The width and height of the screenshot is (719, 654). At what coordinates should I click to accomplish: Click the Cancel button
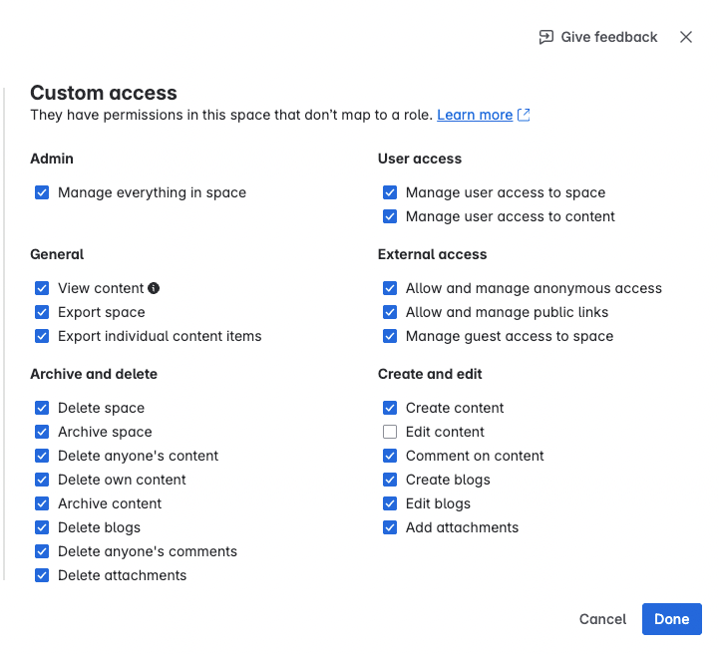coord(602,619)
